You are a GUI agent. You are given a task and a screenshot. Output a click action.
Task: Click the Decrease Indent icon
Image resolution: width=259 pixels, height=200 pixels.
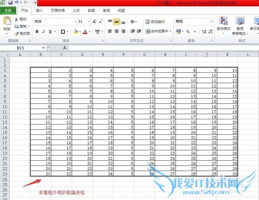(x=133, y=31)
